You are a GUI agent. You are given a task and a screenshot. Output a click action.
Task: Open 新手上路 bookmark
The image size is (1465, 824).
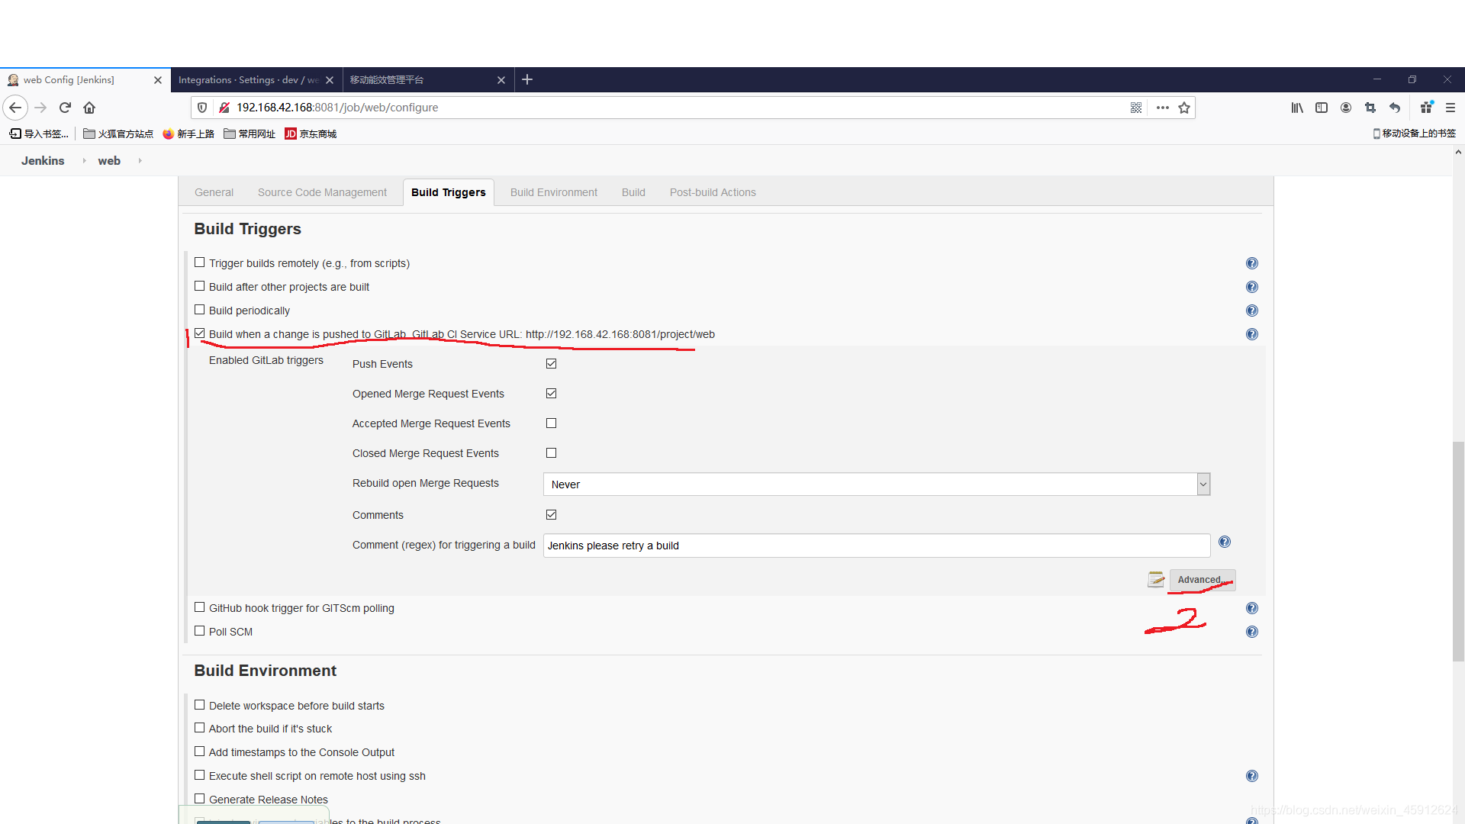click(x=188, y=134)
